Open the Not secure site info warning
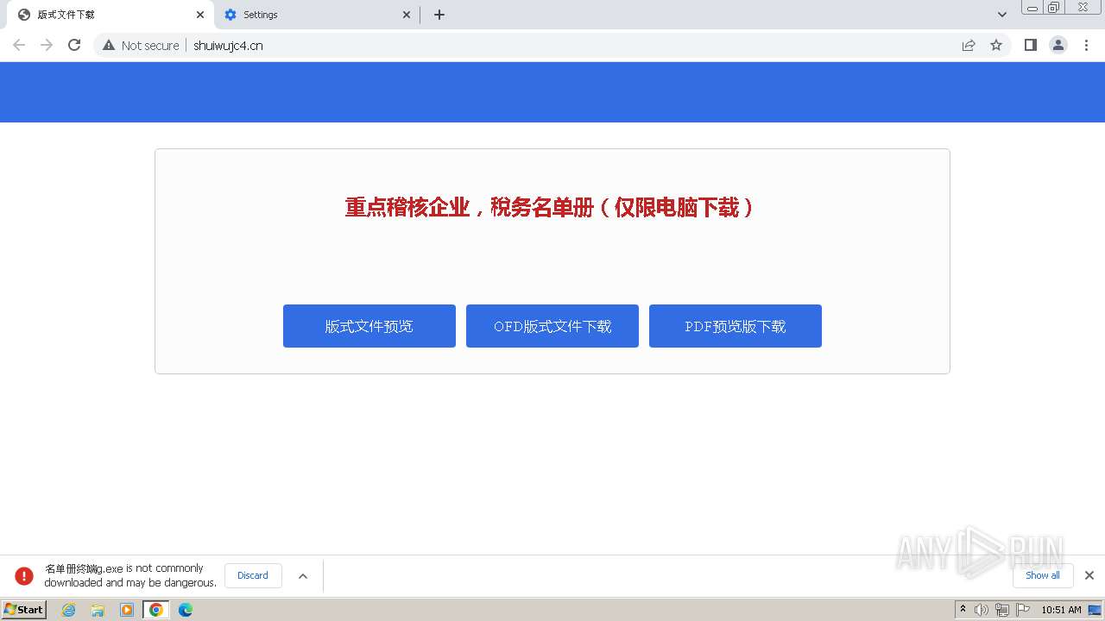This screenshot has width=1105, height=621. point(141,45)
